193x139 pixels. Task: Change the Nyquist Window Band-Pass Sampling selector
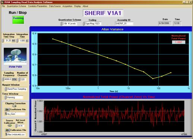click(16, 89)
